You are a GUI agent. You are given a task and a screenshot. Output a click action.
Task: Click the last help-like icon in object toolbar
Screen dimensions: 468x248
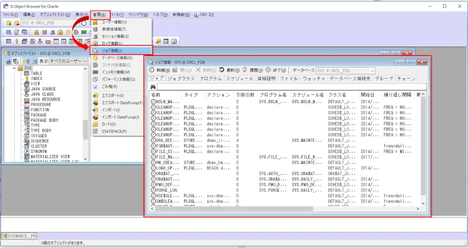(x=174, y=41)
